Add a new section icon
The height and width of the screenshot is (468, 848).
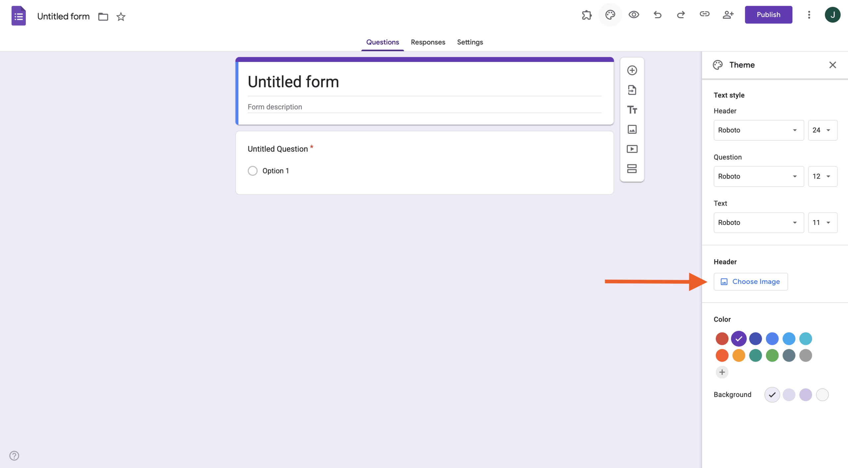click(632, 169)
